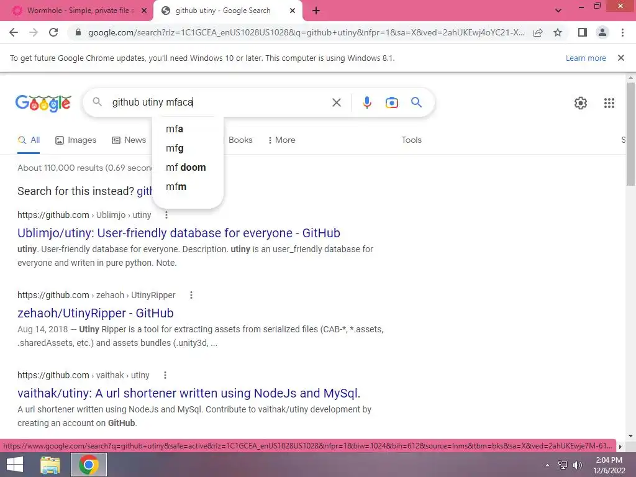636x477 pixels.
Task: Open Learn more about Chrome updates
Action: tap(586, 58)
